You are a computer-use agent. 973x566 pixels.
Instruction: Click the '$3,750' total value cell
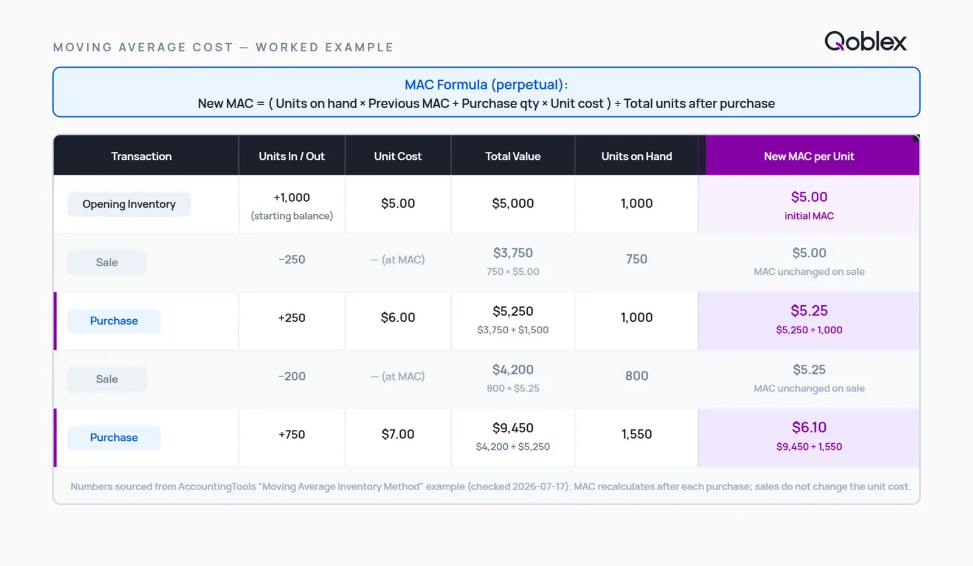[513, 253]
